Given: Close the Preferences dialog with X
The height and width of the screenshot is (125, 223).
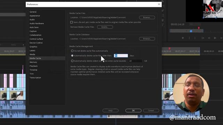Looking at the screenshot, I should click(159, 5).
